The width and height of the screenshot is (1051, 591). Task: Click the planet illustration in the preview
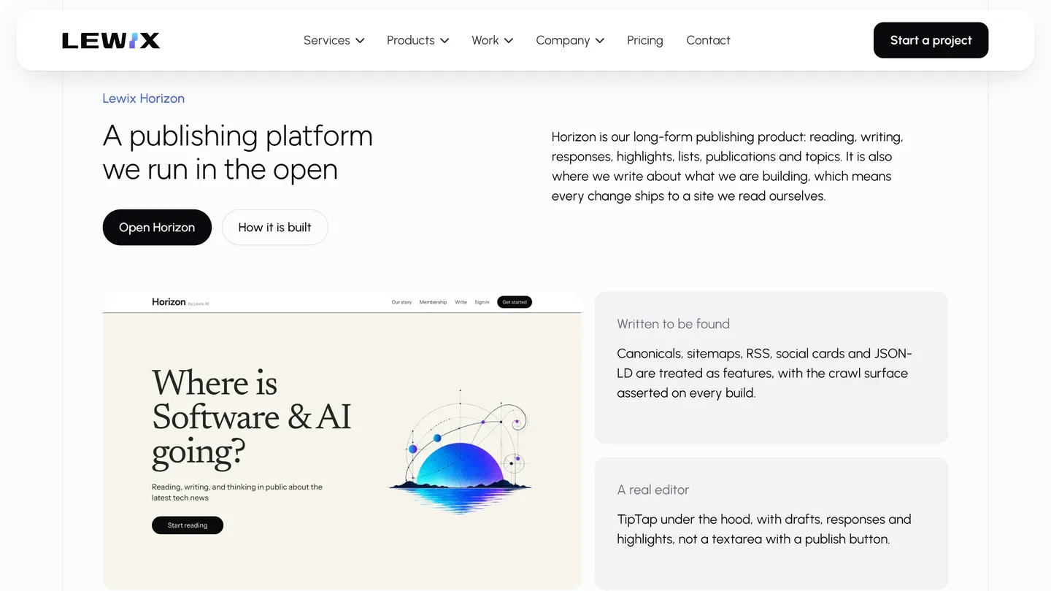(460, 451)
